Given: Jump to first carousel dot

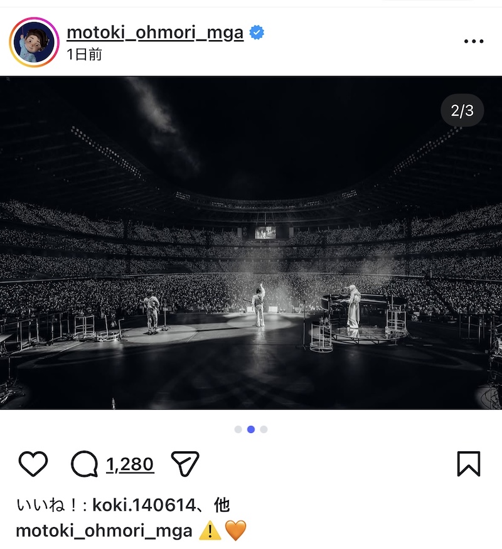Looking at the screenshot, I should tap(238, 429).
